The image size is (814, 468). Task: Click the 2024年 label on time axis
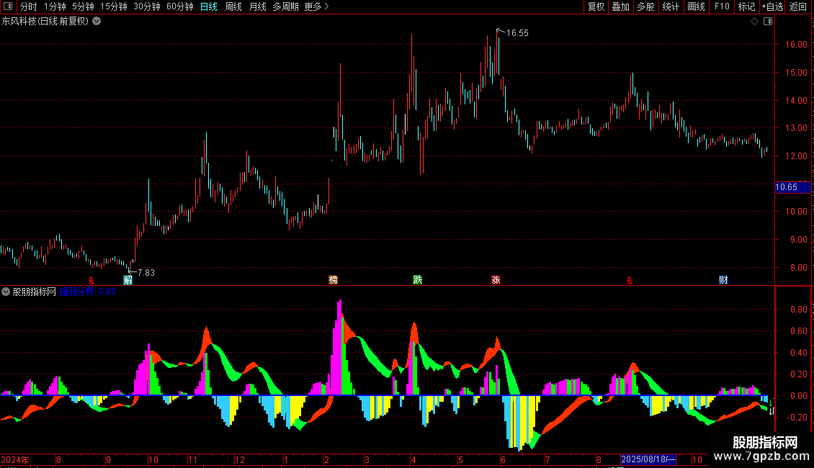15,459
